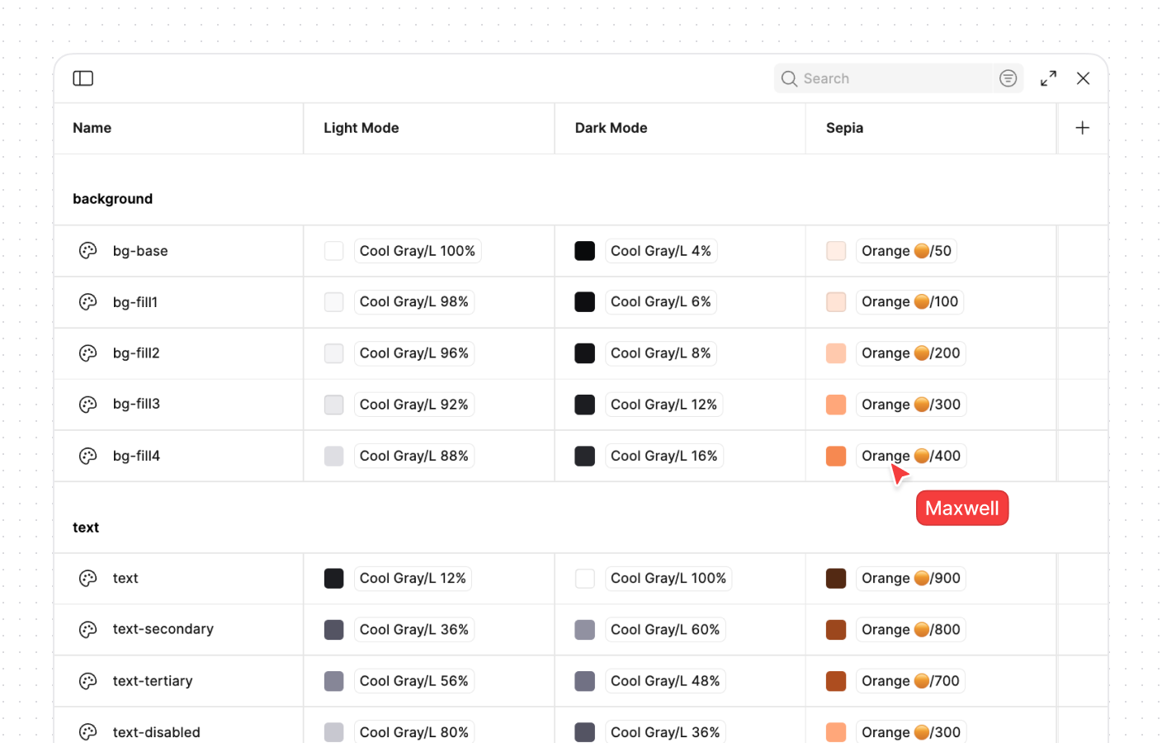
Task: Click the Sepia column header
Action: [x=843, y=128]
